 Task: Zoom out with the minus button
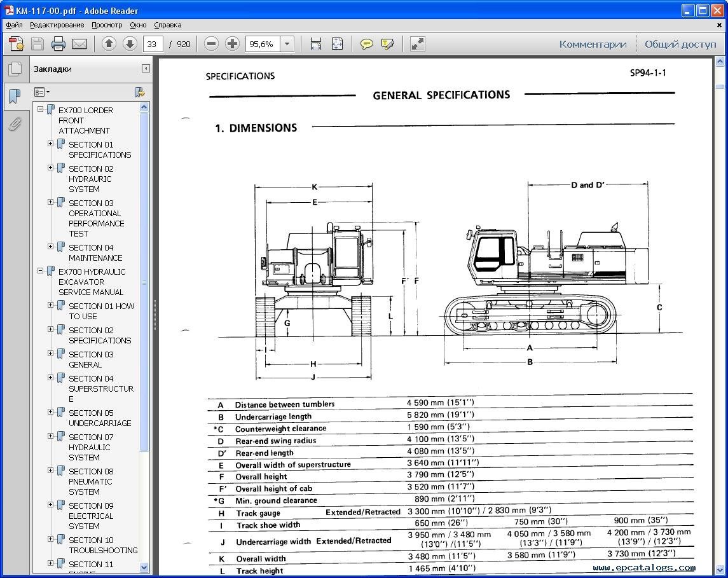coord(212,44)
